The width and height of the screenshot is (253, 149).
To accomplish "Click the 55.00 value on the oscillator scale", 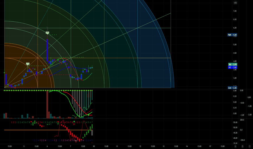I will tap(235, 122).
